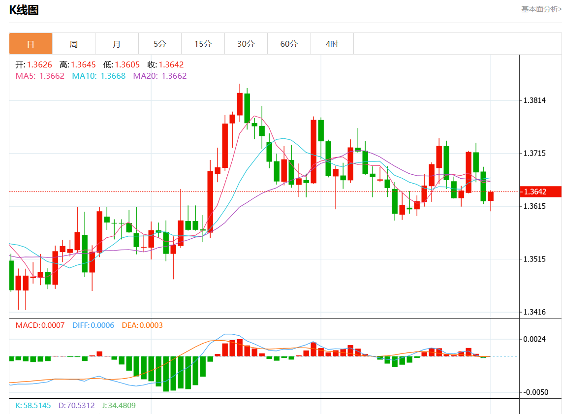Click the 1.3615 price axis label
The image size is (562, 414).
point(534,206)
